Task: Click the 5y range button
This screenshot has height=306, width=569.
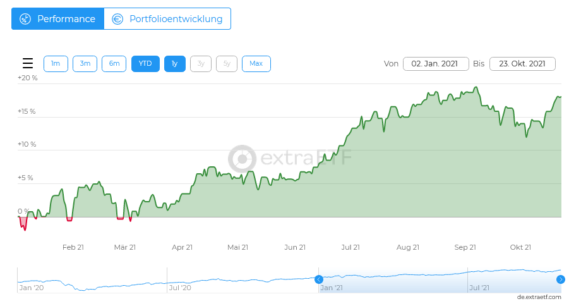Action: (227, 64)
